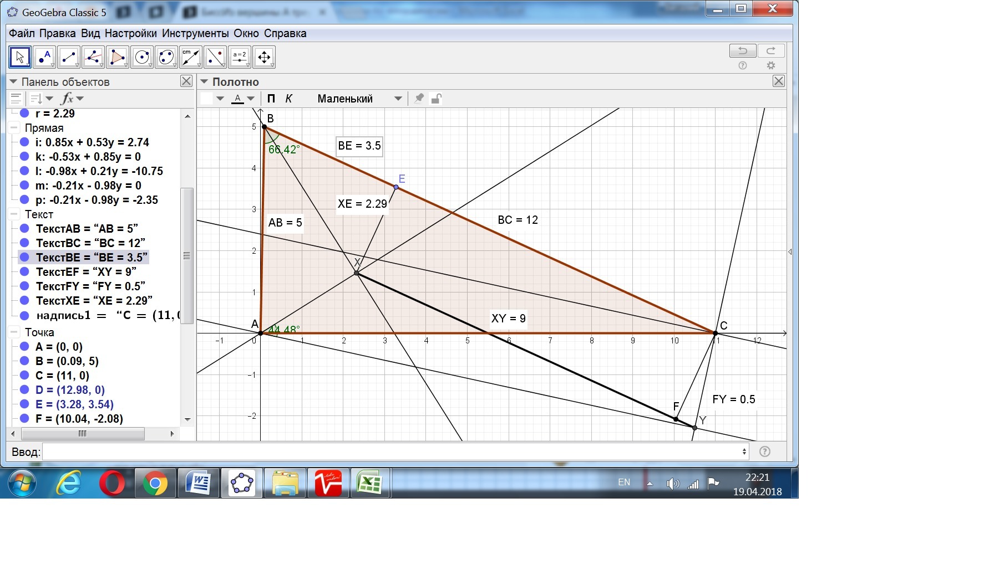Select the Circle with center tool
The width and height of the screenshot is (984, 575).
pyautogui.click(x=142, y=57)
